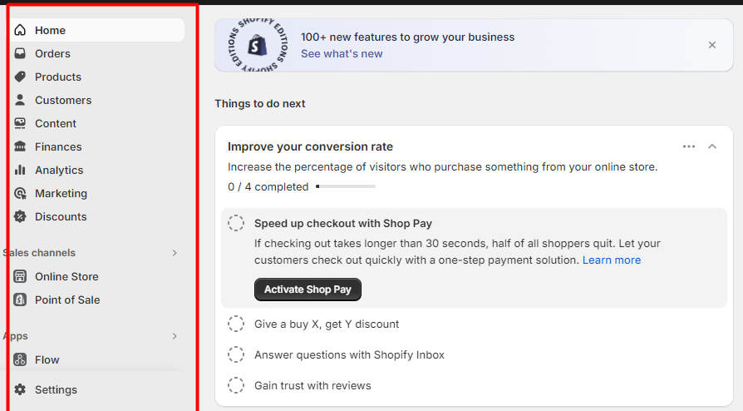Follow the See what's new link
This screenshot has width=743, height=411.
pos(342,53)
